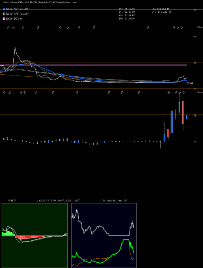Click the 12 price axis label
Screen dimensions: 203x268
coord(194,89)
